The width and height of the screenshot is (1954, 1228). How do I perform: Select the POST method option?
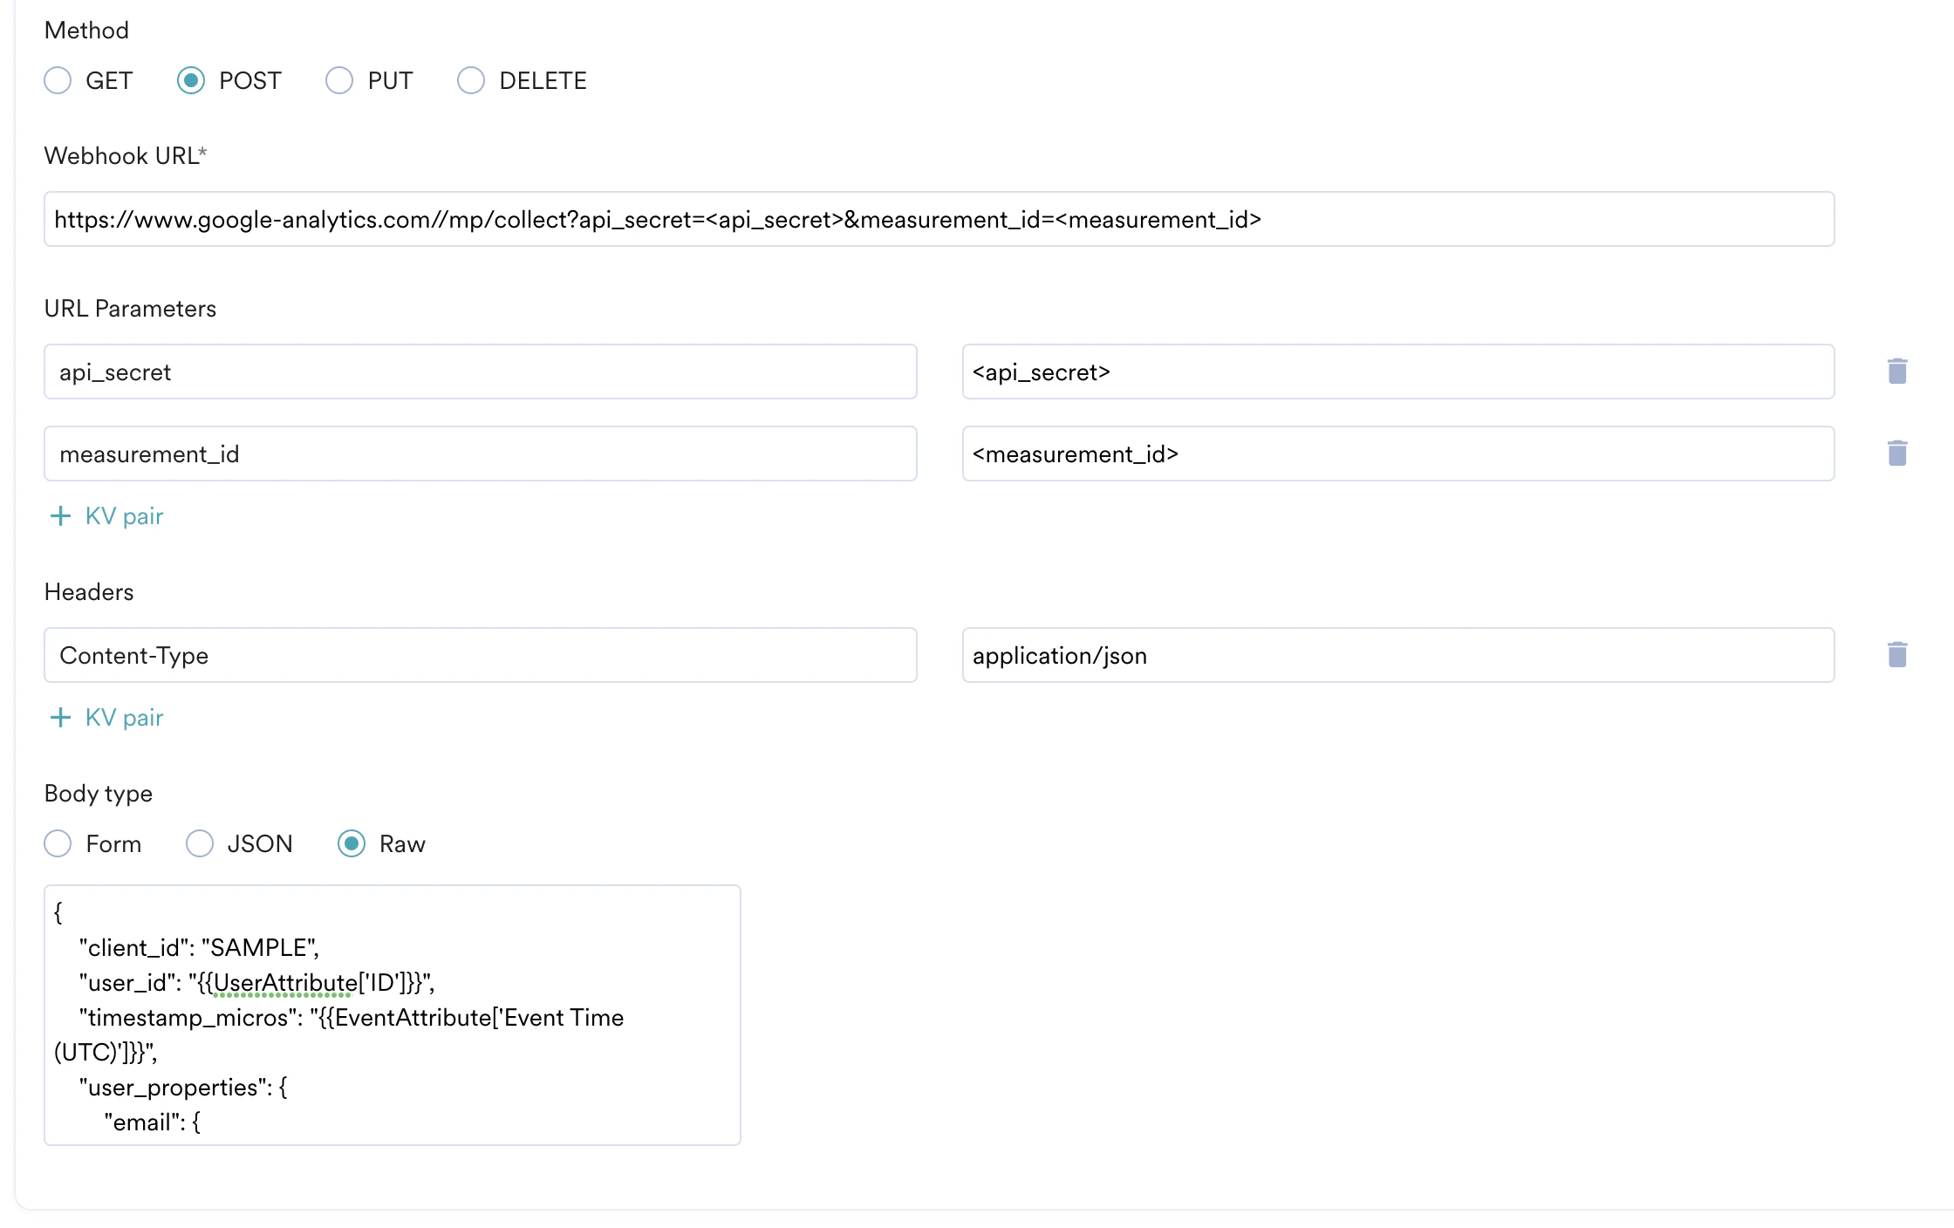pos(191,81)
